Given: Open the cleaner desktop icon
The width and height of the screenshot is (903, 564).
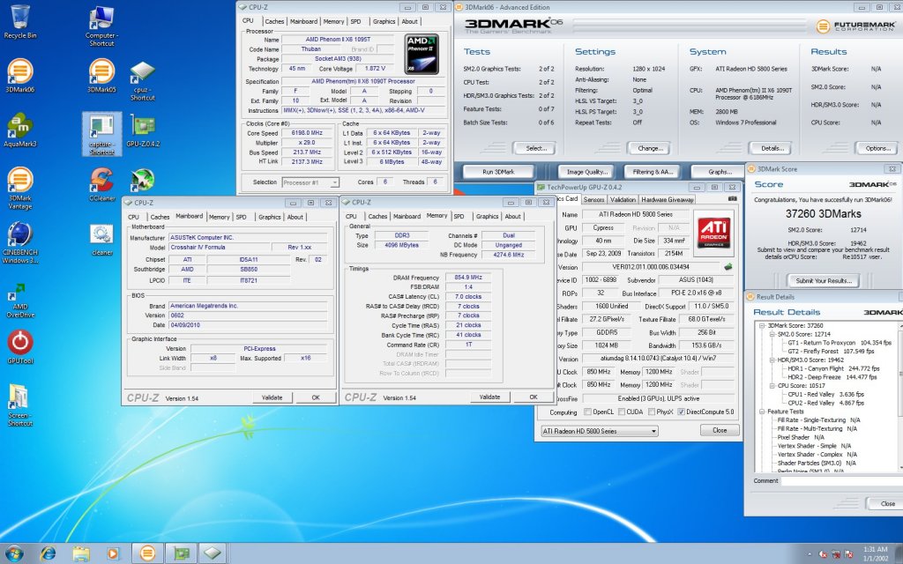Looking at the screenshot, I should coord(102,239).
